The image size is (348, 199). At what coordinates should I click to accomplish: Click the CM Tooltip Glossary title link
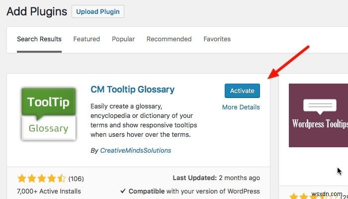[133, 90]
